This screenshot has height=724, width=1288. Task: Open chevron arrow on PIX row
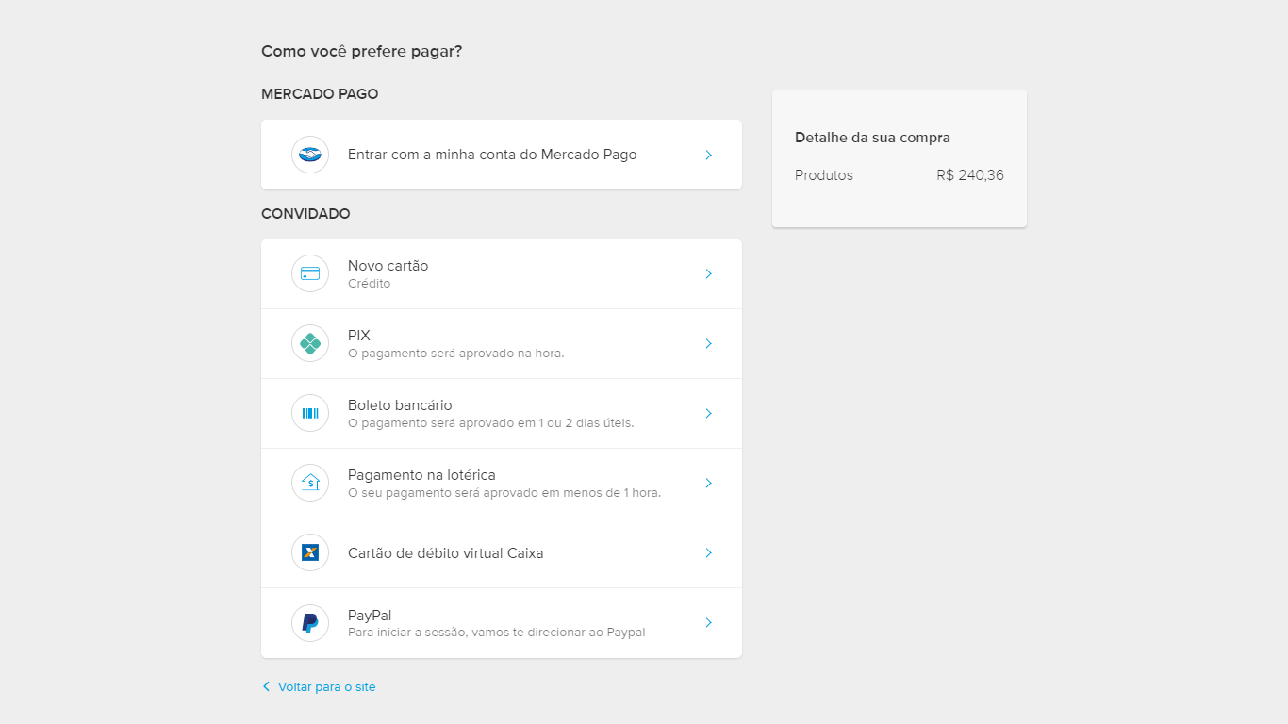point(709,343)
